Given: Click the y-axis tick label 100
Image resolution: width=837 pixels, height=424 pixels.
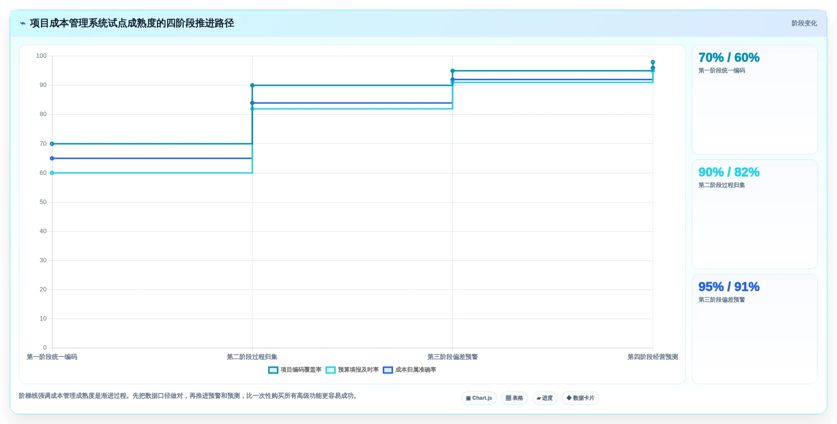Looking at the screenshot, I should pos(41,56).
